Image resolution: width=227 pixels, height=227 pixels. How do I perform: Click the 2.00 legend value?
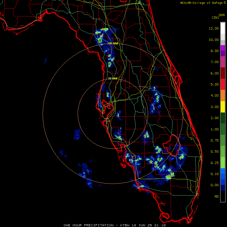coord(215,118)
